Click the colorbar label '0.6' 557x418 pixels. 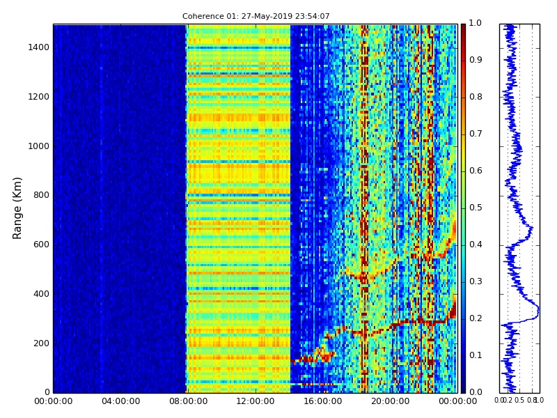click(476, 171)
